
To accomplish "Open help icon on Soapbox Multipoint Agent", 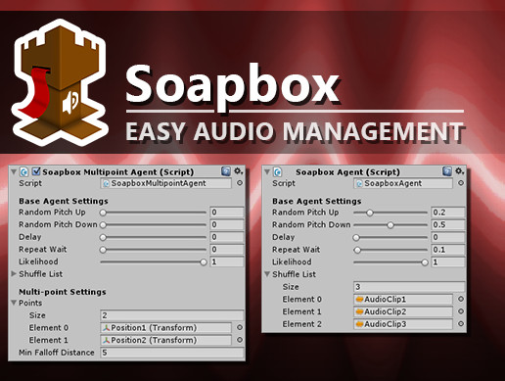I will pyautogui.click(x=226, y=171).
